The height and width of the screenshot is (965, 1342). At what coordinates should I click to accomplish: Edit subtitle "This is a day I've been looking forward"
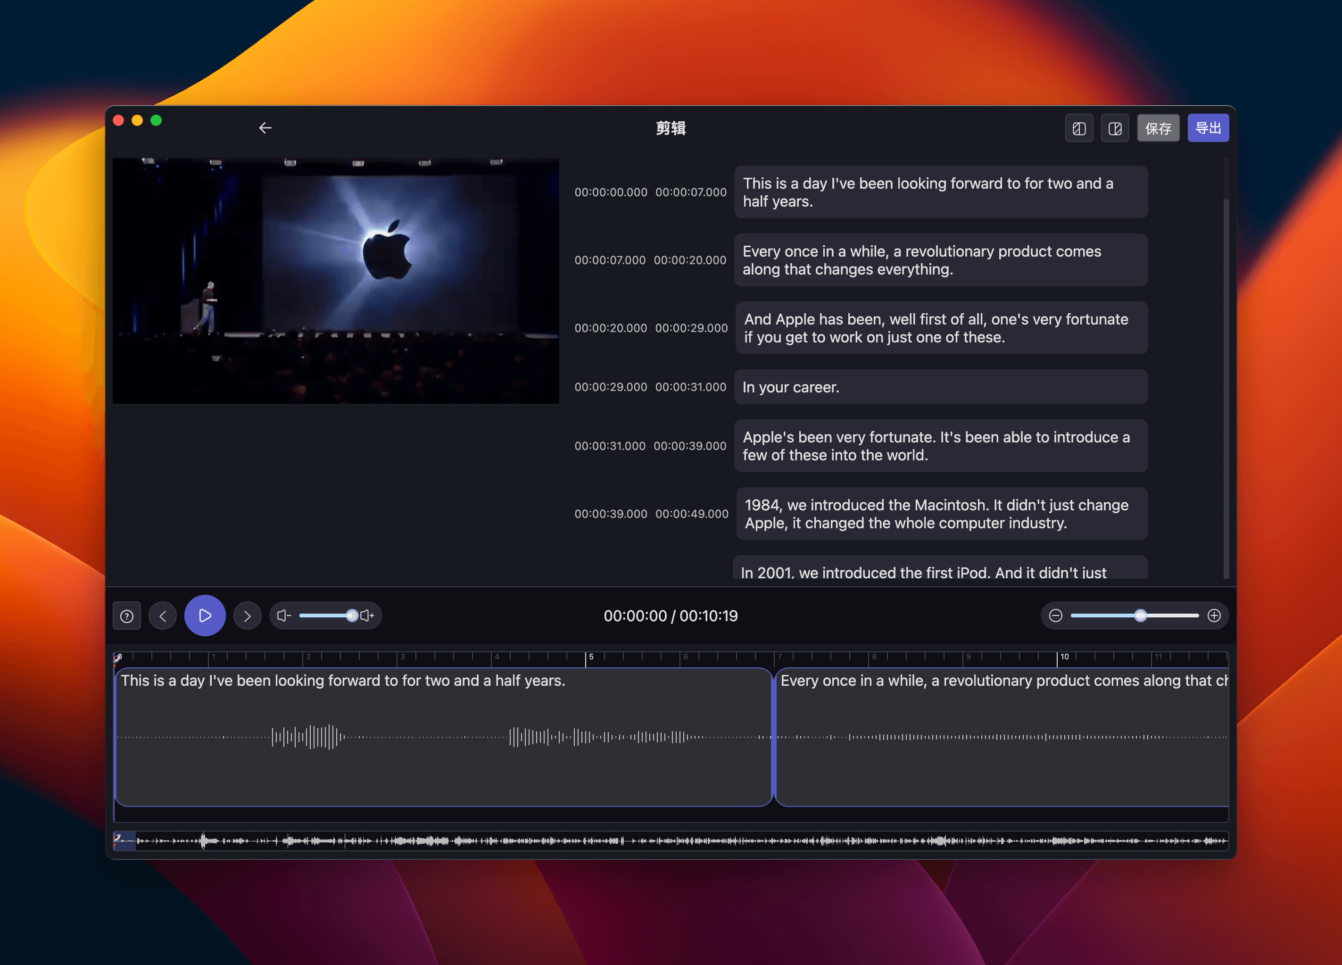click(x=941, y=192)
